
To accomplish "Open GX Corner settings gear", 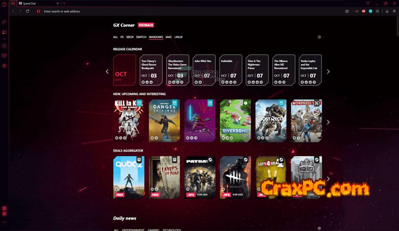I will pyautogui.click(x=319, y=37).
